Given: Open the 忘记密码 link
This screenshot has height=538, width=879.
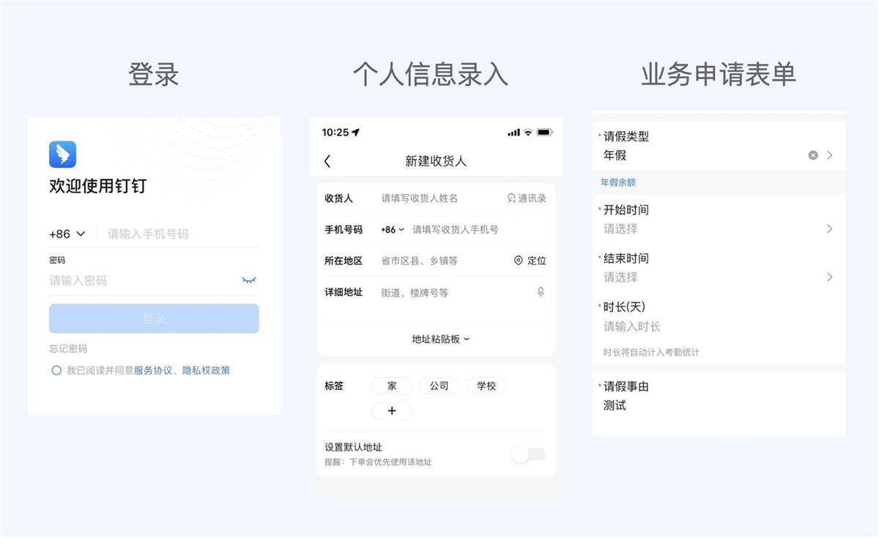Looking at the screenshot, I should click(x=68, y=349).
